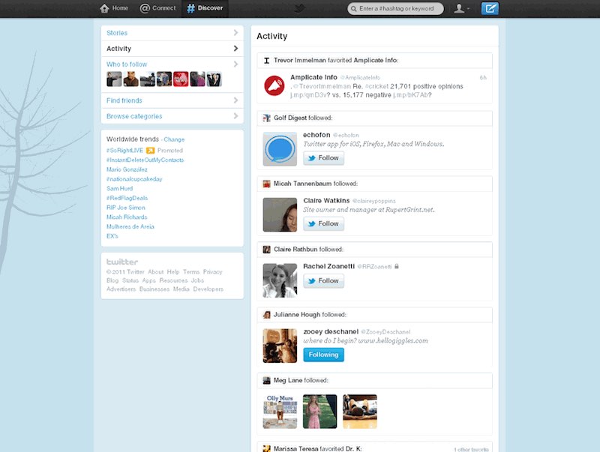Click the last Who to follow avatar
The image size is (600, 452).
click(214, 79)
